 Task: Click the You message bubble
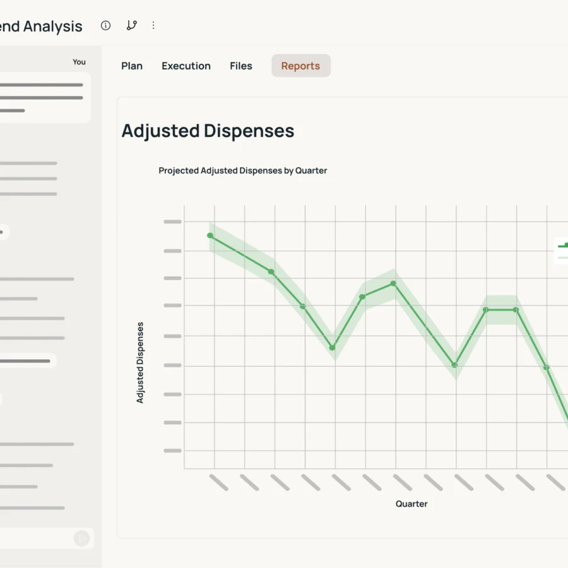[44, 97]
